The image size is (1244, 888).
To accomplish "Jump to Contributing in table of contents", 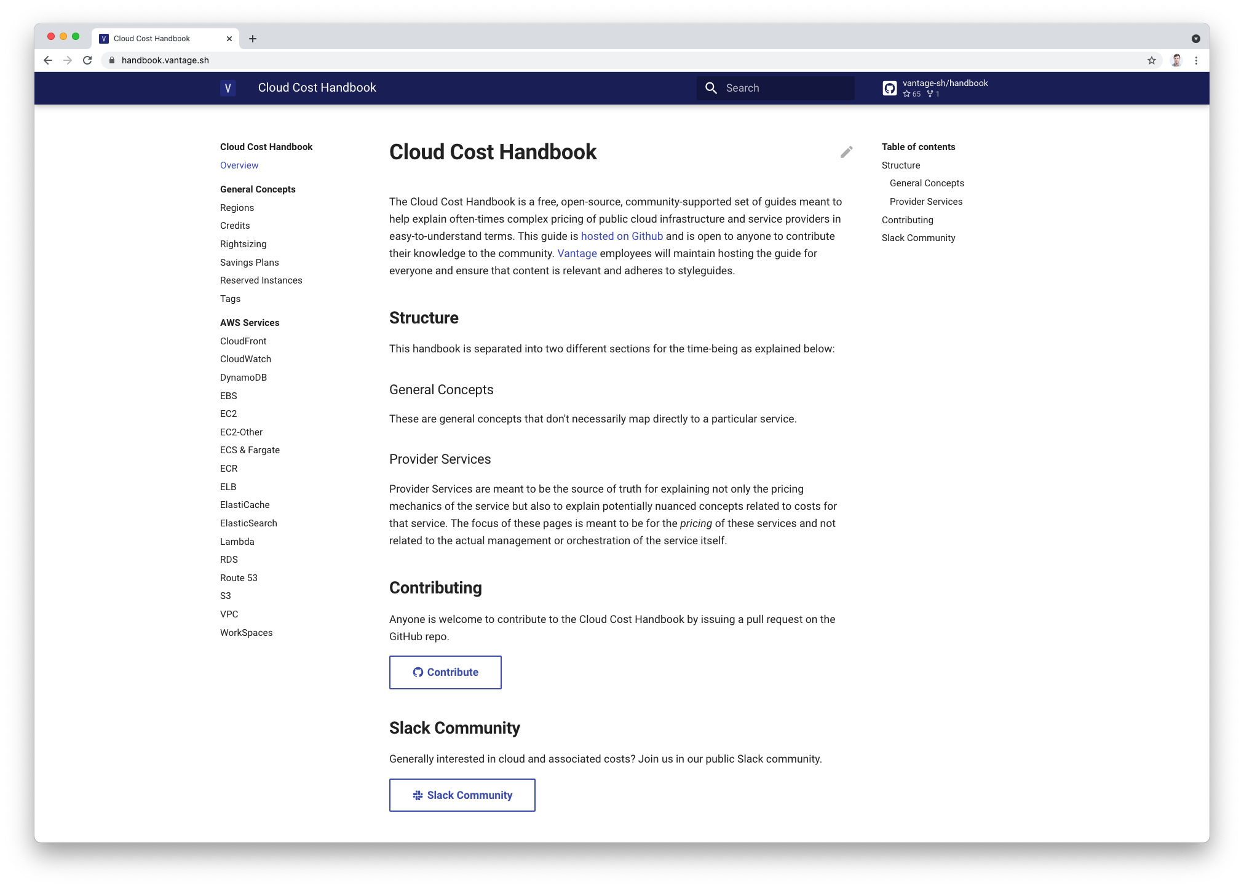I will point(907,220).
